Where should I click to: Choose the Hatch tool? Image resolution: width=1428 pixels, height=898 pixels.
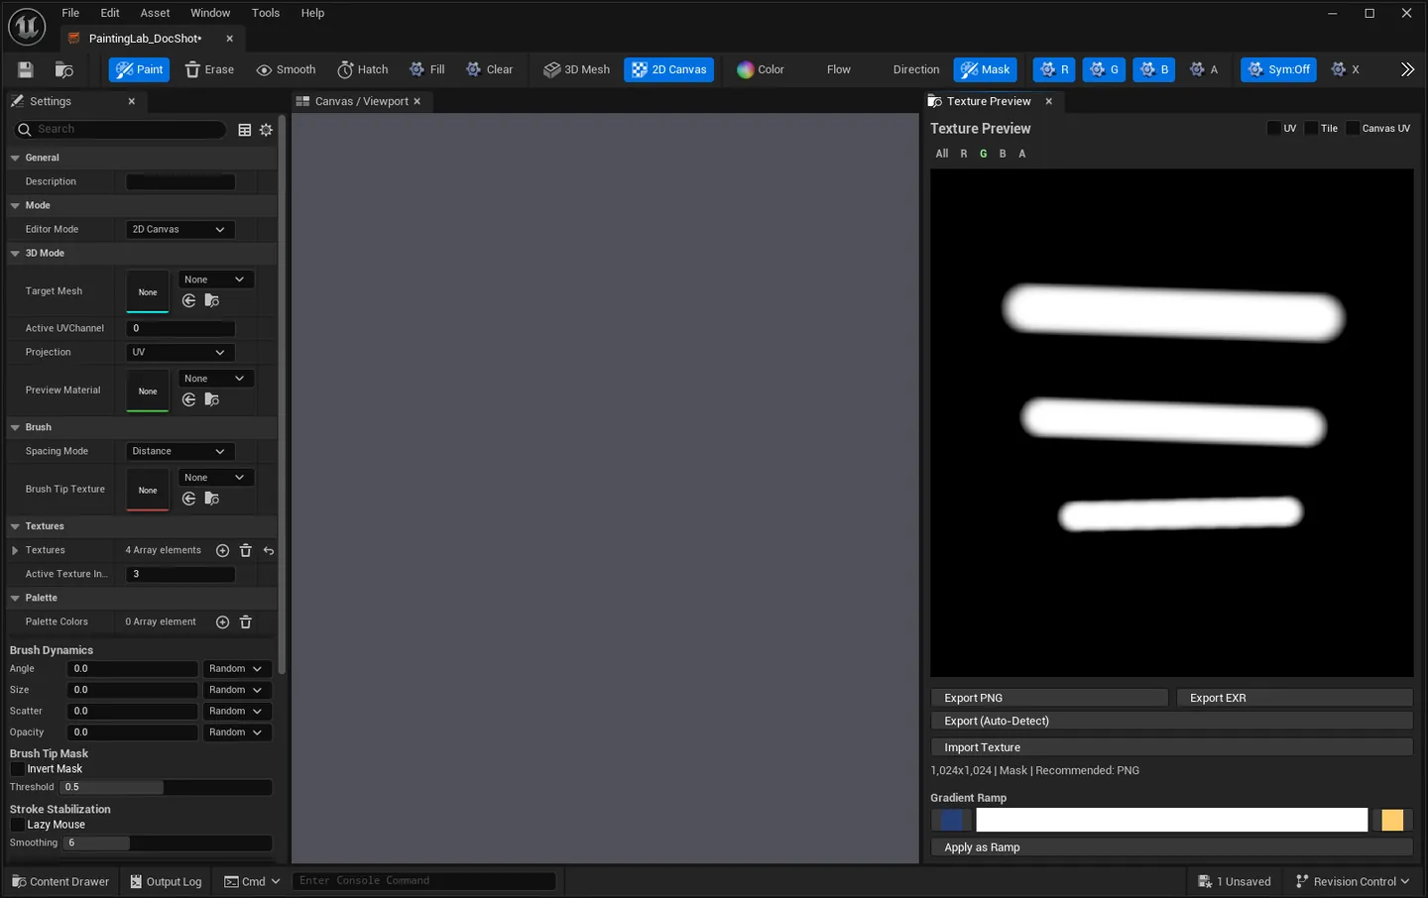pyautogui.click(x=363, y=69)
